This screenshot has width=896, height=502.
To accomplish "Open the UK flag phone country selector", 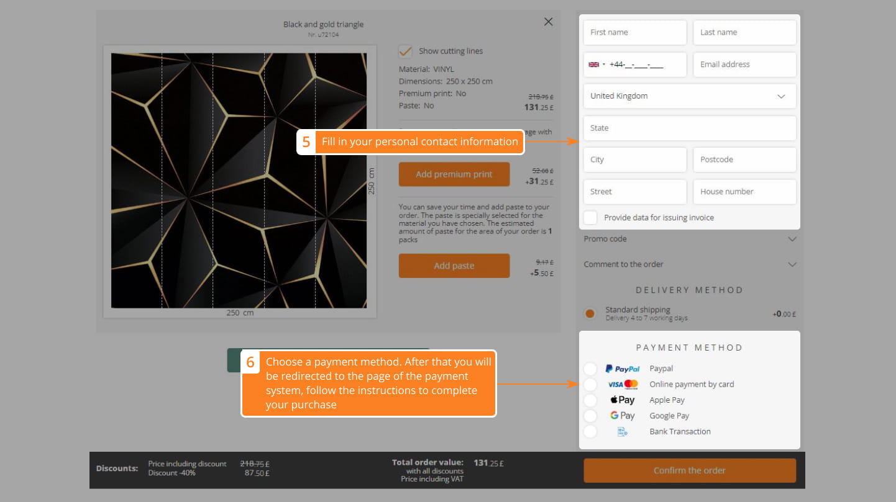I will pyautogui.click(x=597, y=65).
